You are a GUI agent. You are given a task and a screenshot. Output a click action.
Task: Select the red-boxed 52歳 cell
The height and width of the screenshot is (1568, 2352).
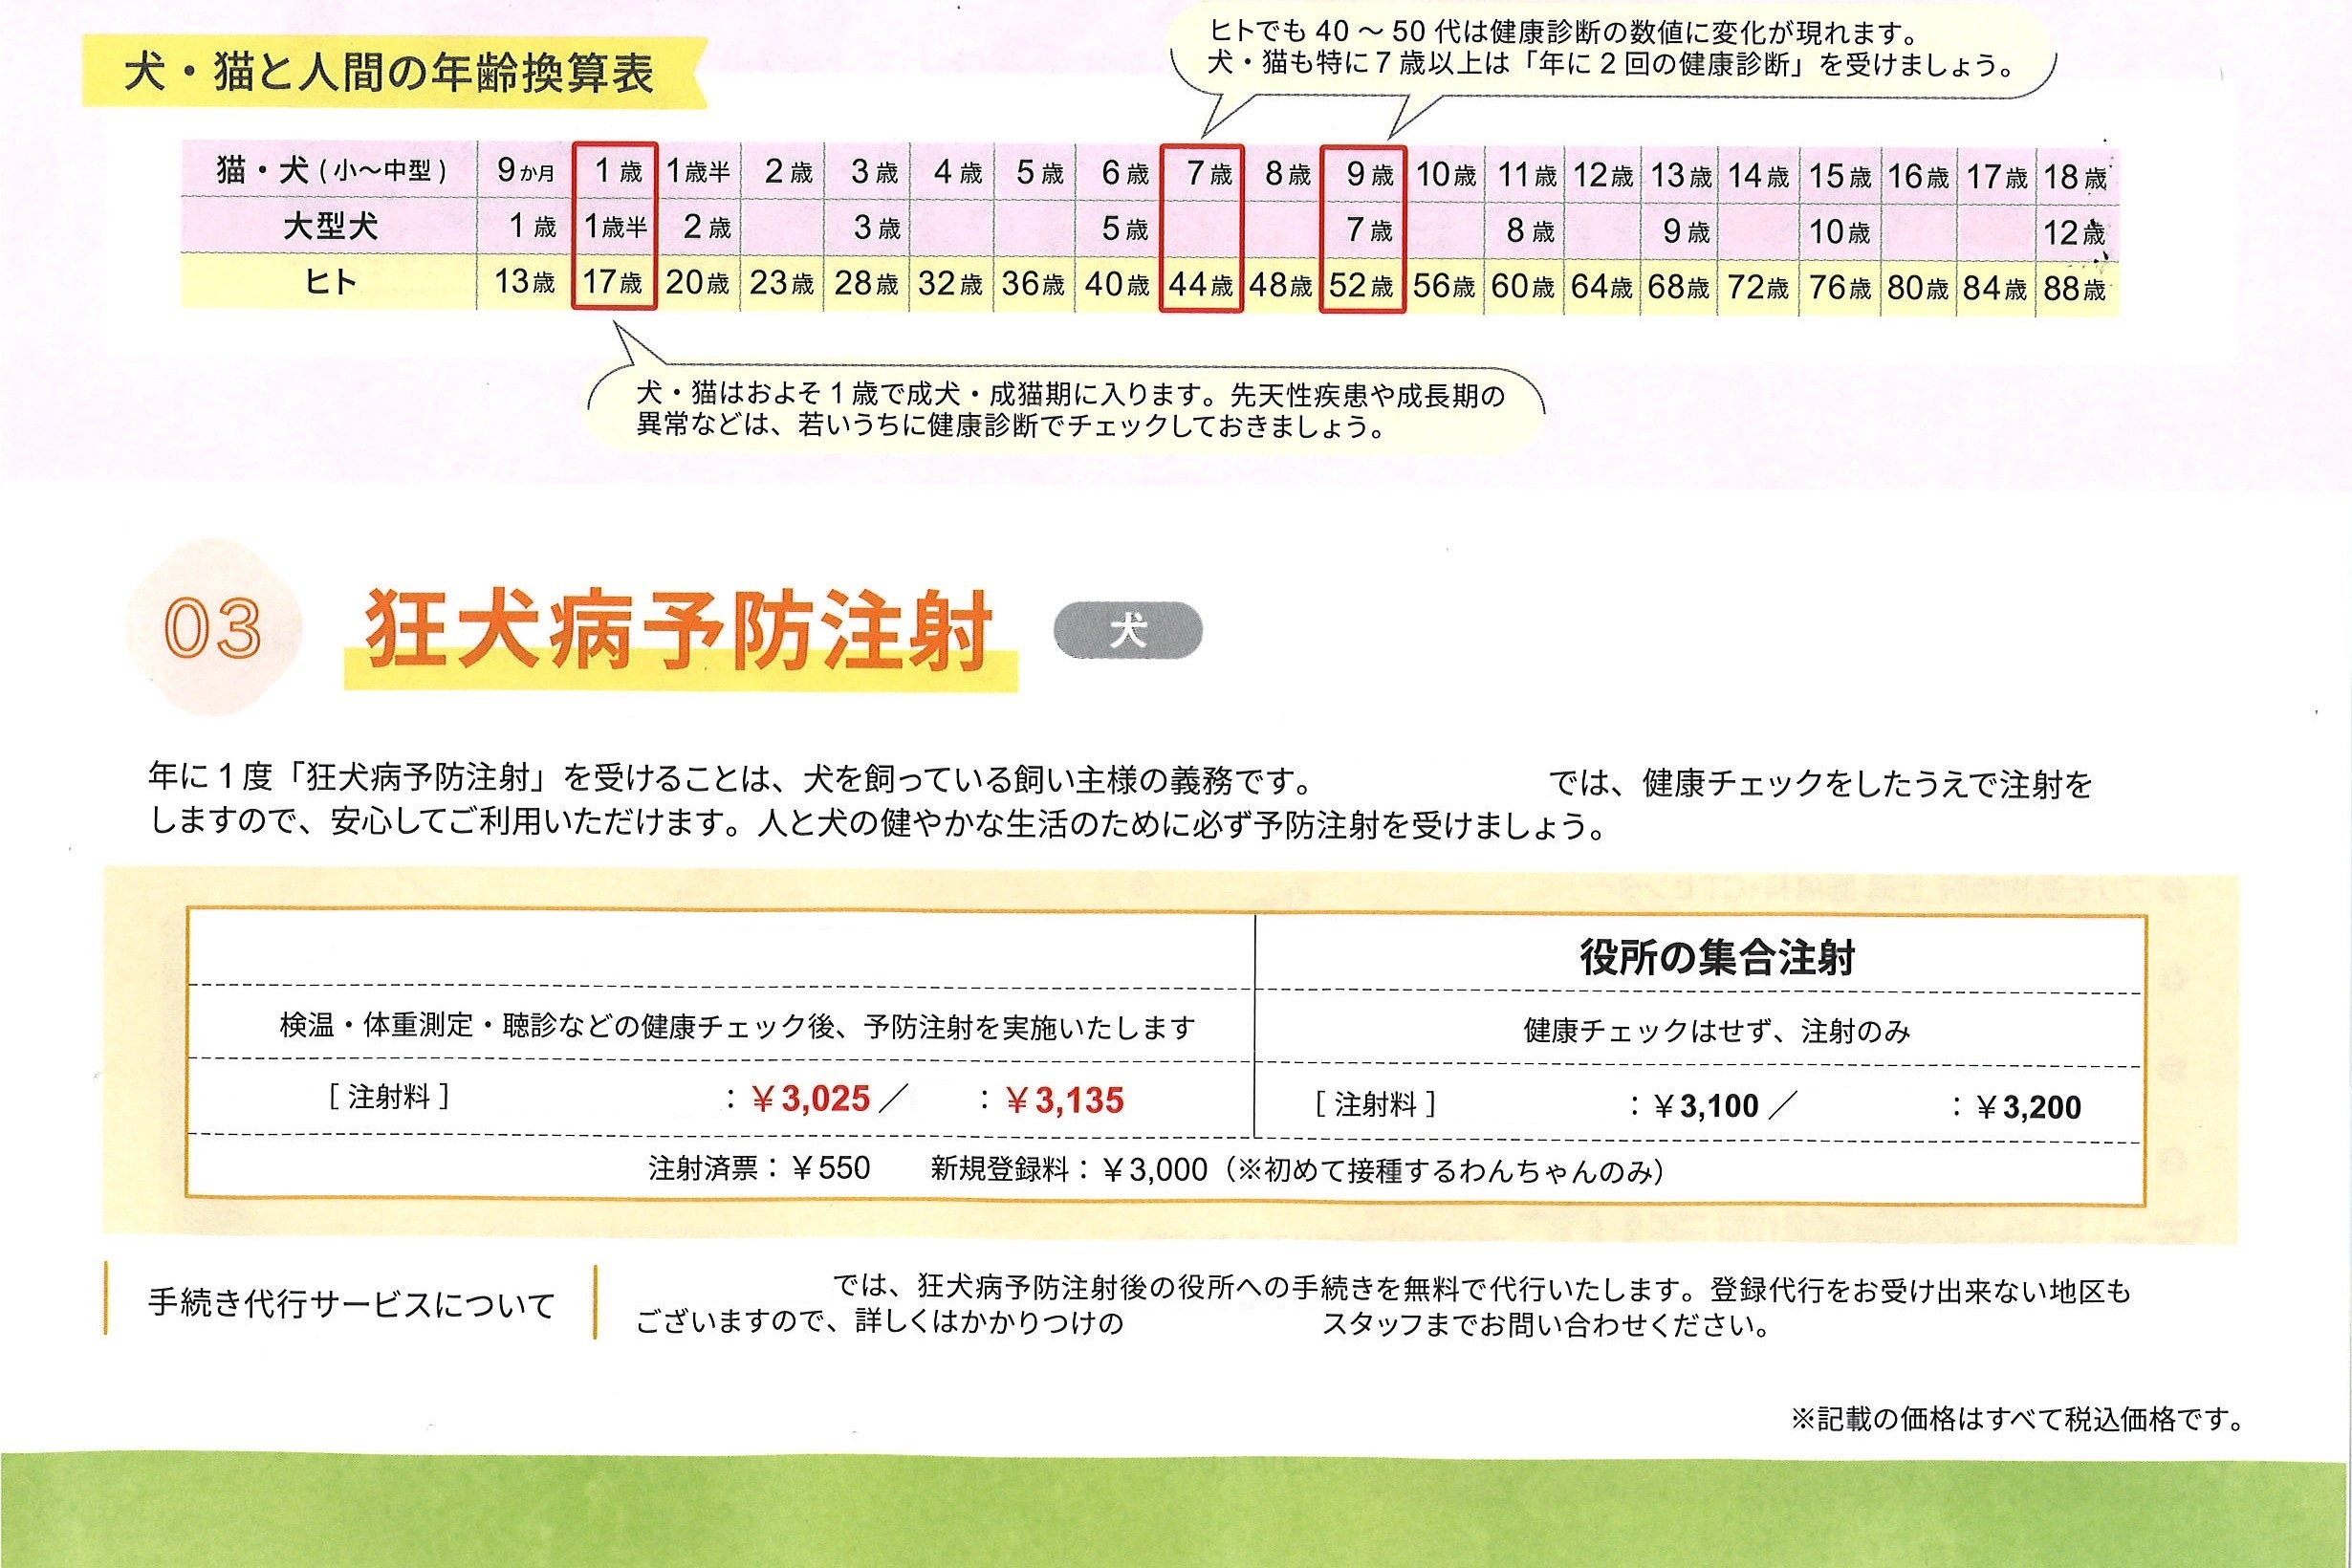point(1361,285)
